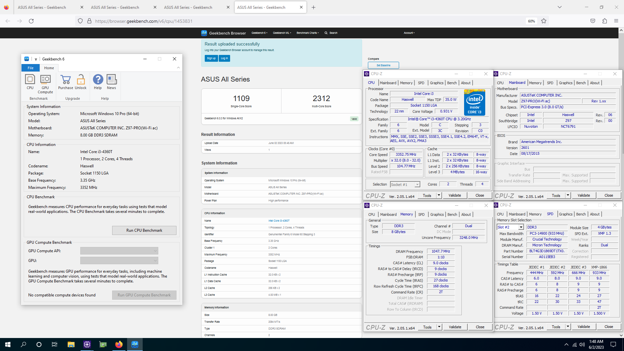The image size is (624, 351).
Task: Select Bench tab in top-left CPU-Z window
Action: [452, 83]
